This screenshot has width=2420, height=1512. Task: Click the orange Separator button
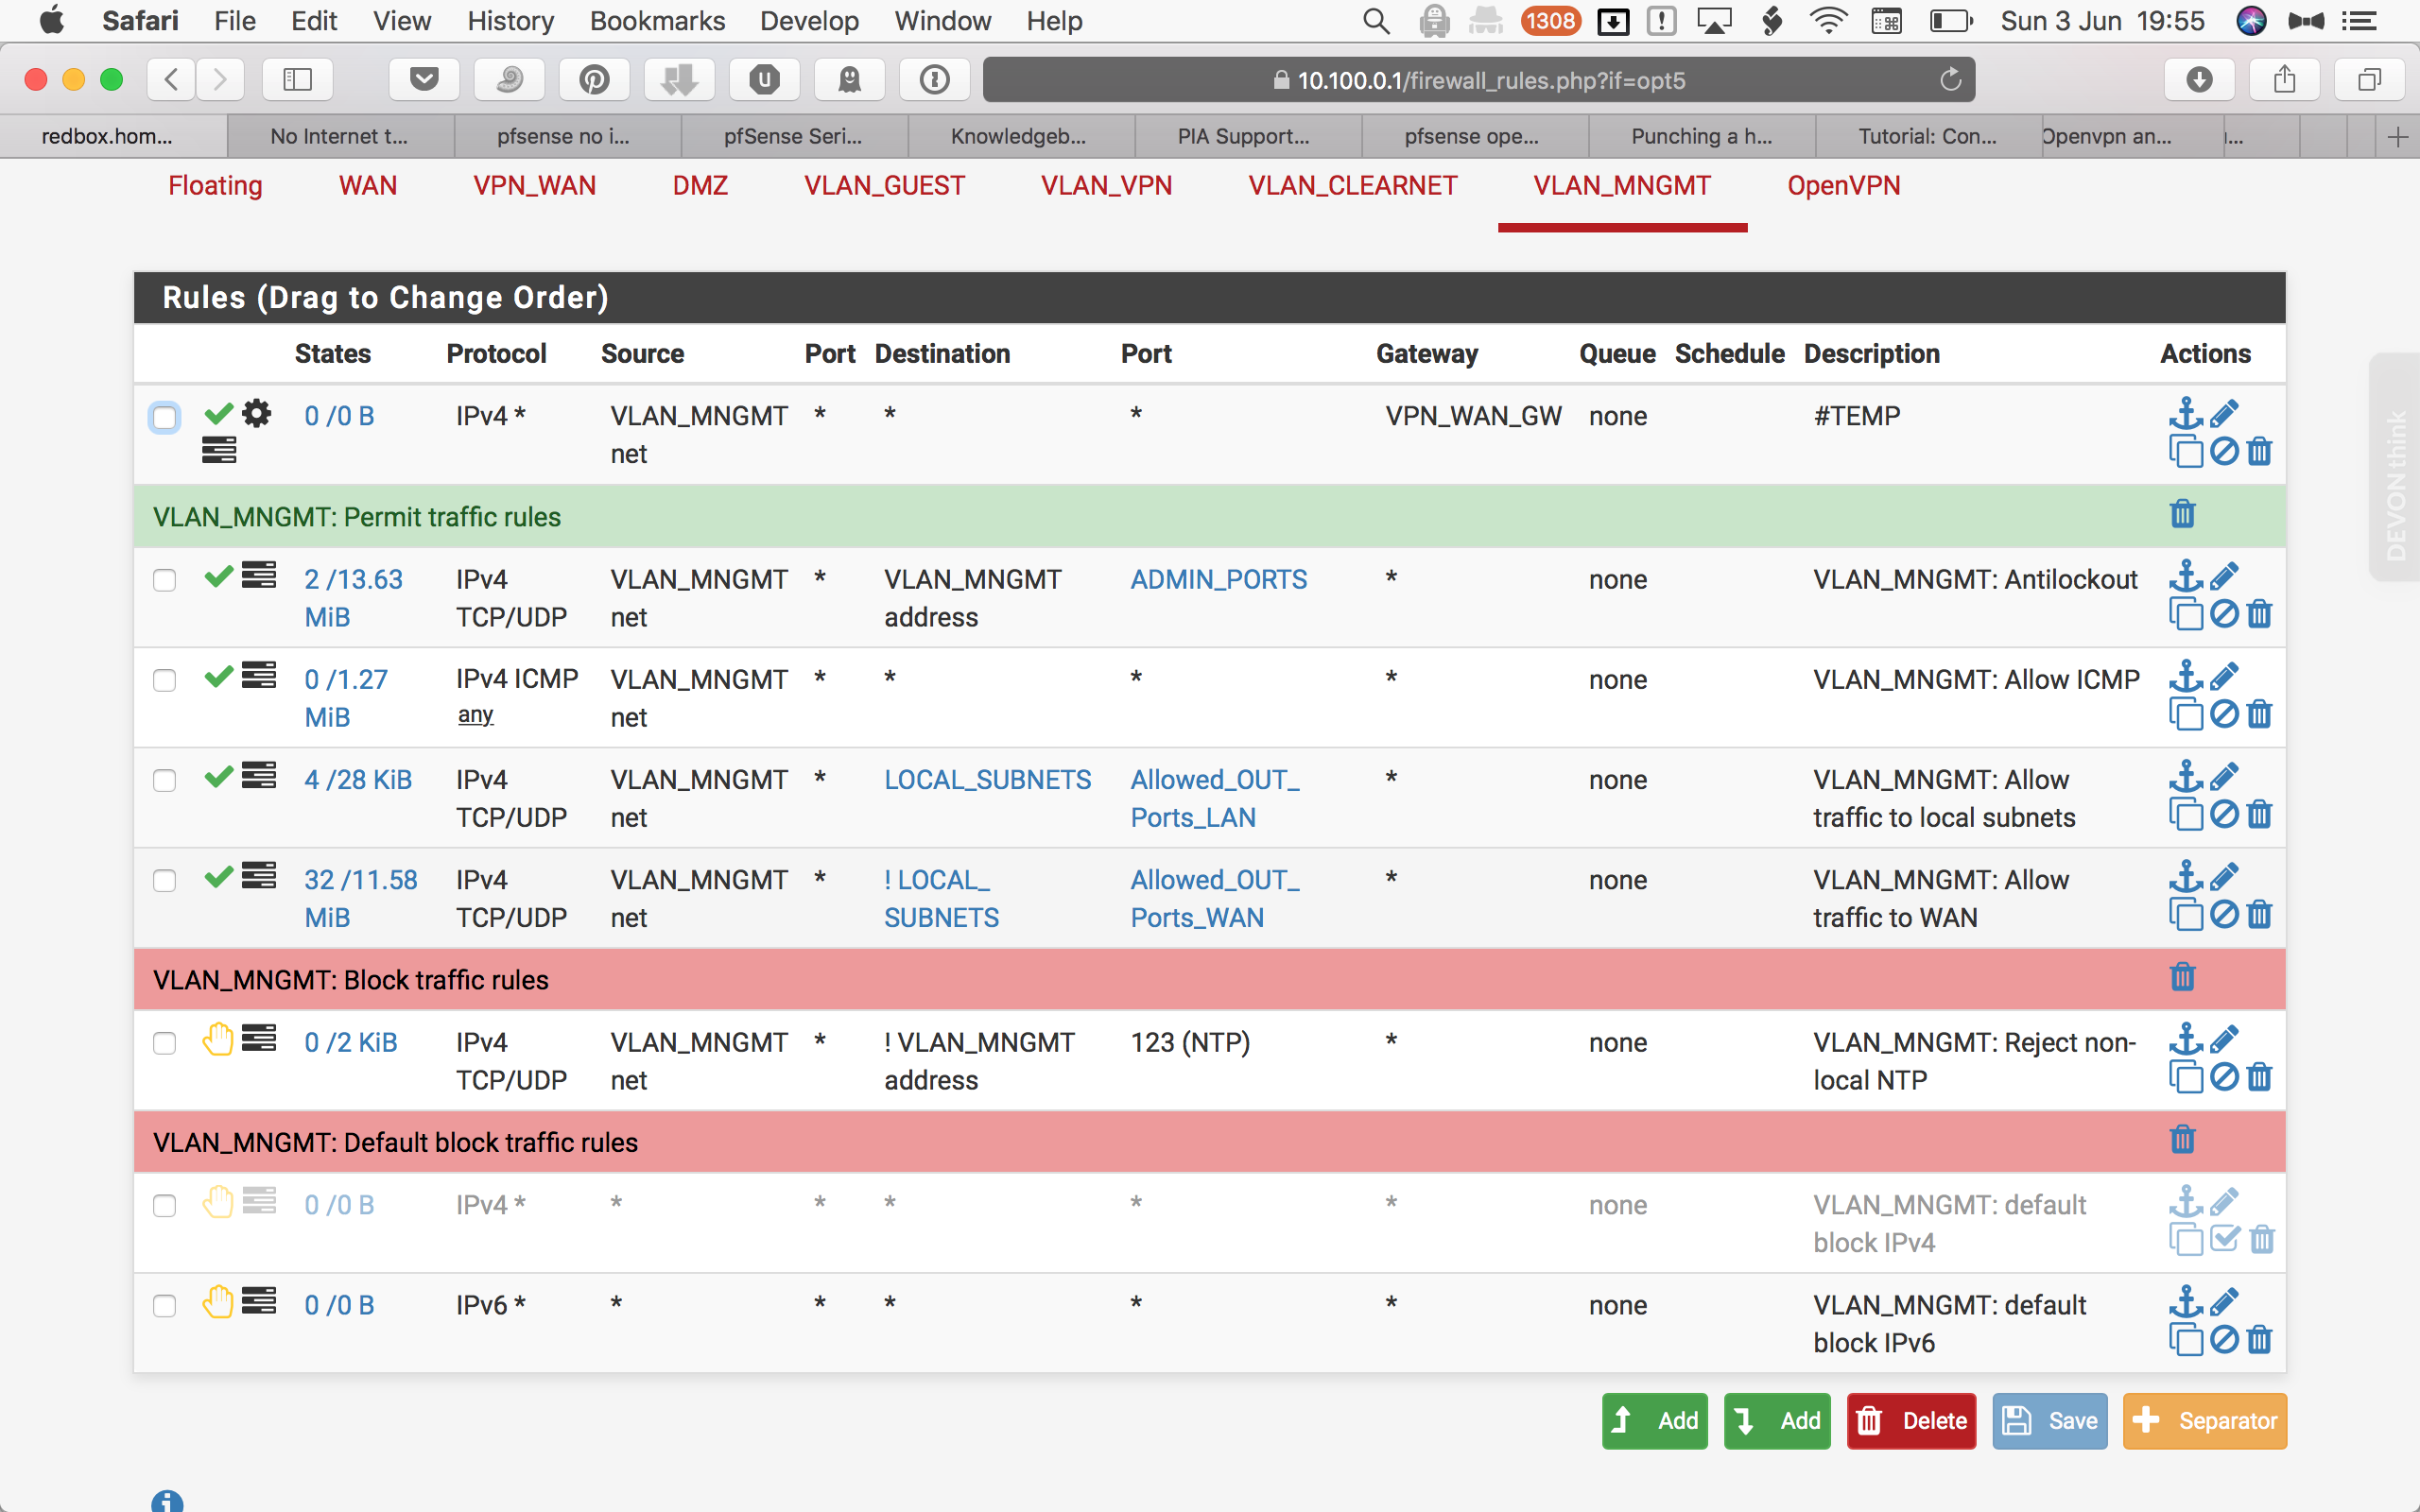(2204, 1421)
